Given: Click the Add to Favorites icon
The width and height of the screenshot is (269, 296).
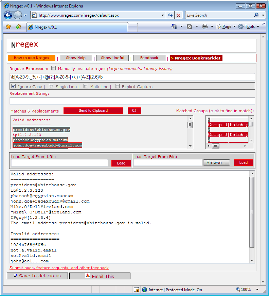Looking at the screenshot, I should [x=18, y=27].
